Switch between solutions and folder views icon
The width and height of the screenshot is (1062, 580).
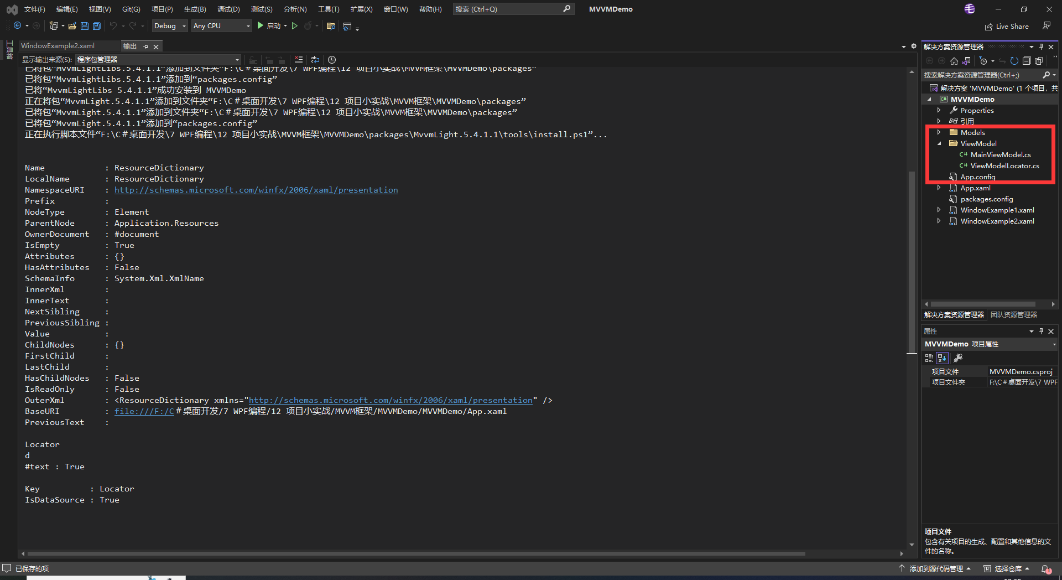click(x=966, y=61)
